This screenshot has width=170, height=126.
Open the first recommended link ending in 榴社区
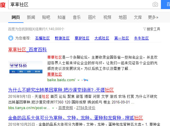[x=42, y=38]
